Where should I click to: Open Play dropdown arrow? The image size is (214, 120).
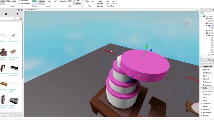point(87,4)
